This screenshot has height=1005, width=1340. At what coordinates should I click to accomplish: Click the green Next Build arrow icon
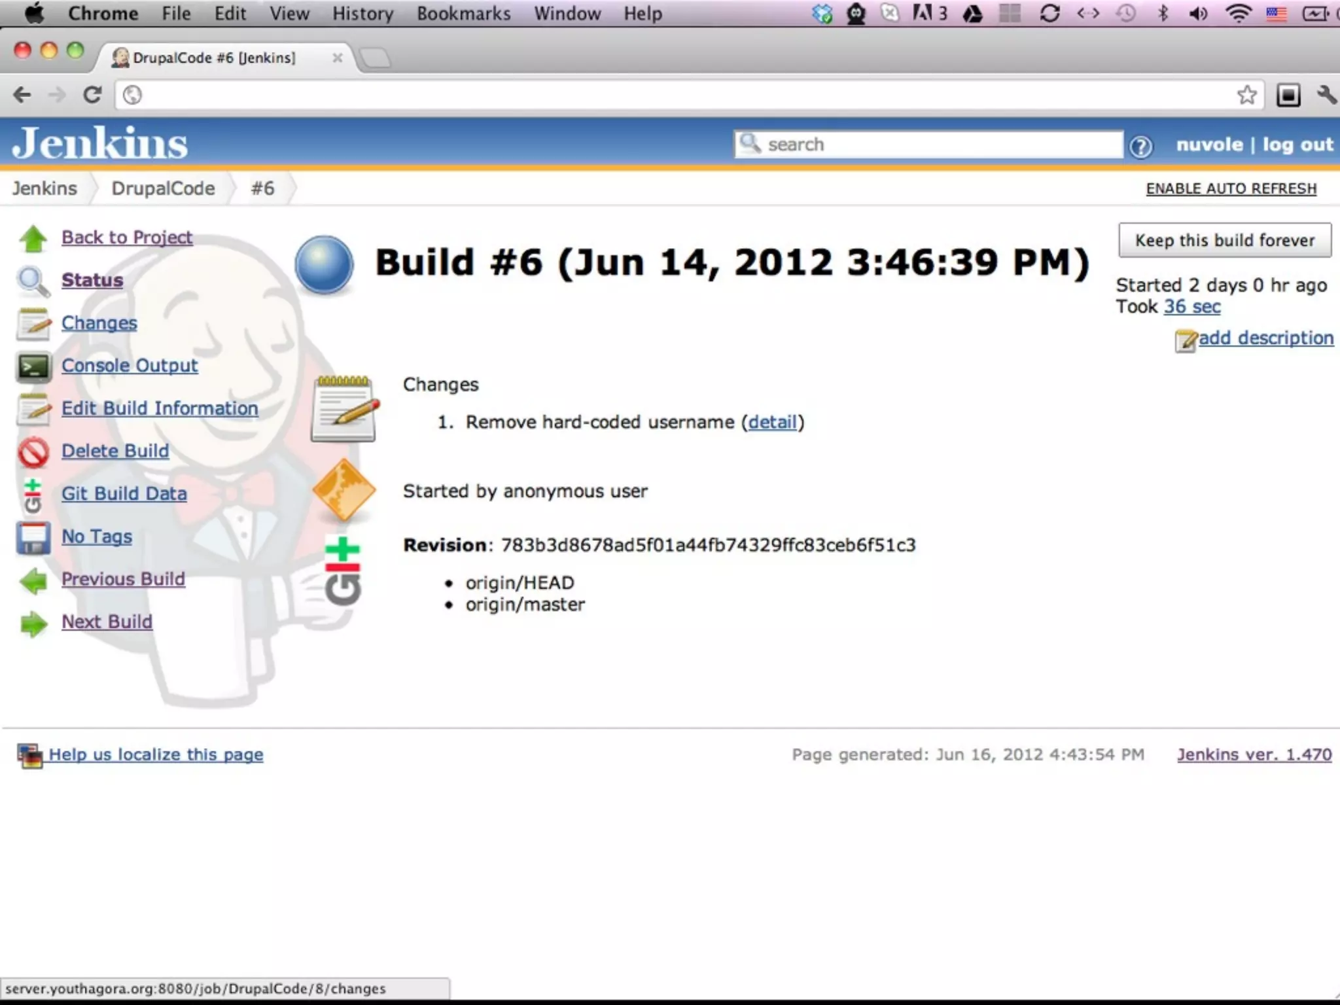click(33, 623)
